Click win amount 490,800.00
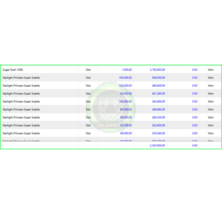Viewport: 222px width, 214px height. point(158,86)
